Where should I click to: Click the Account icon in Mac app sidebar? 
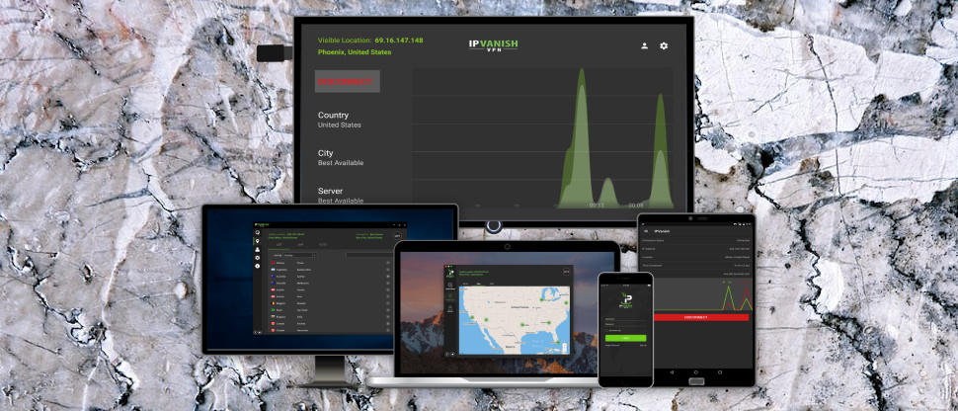pos(450,308)
